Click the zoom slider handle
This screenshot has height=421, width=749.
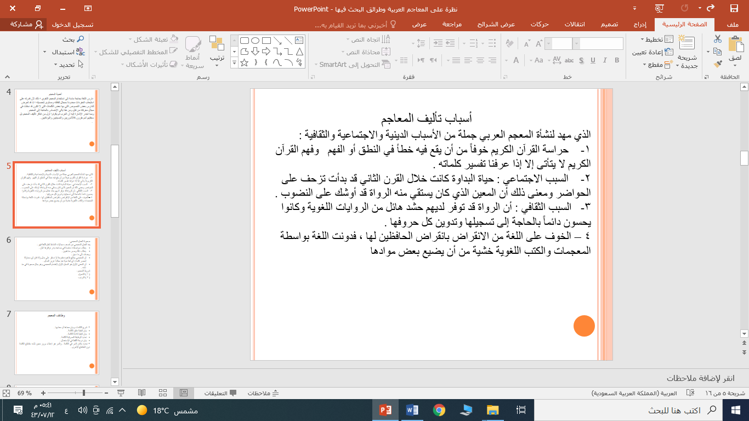[84, 393]
